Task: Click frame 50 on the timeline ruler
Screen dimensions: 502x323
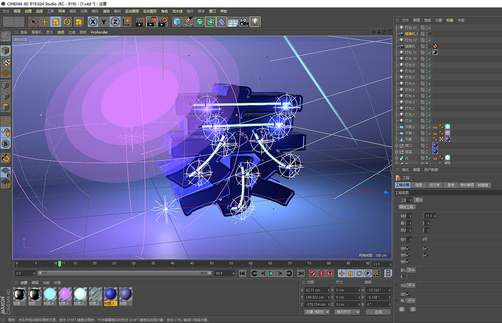Action: pos(211,263)
